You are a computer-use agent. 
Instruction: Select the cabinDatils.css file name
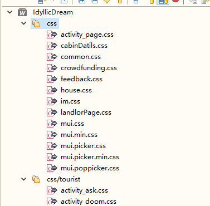(x=84, y=46)
